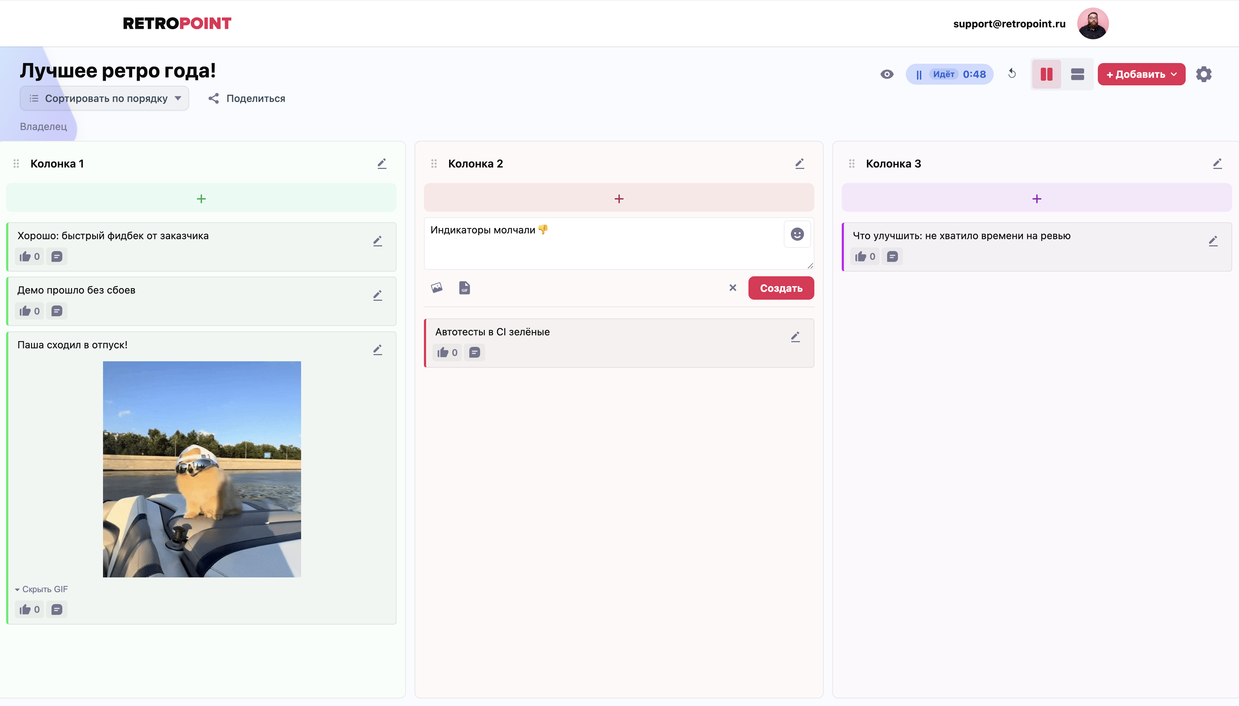Viewport: 1239px width, 706px height.
Task: Edit the title of Колонка 1
Action: (382, 163)
